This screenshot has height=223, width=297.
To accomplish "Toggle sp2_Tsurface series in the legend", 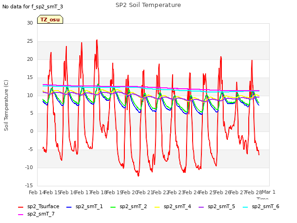I will pos(39,206).
